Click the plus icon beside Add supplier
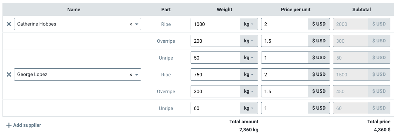 click(x=9, y=125)
